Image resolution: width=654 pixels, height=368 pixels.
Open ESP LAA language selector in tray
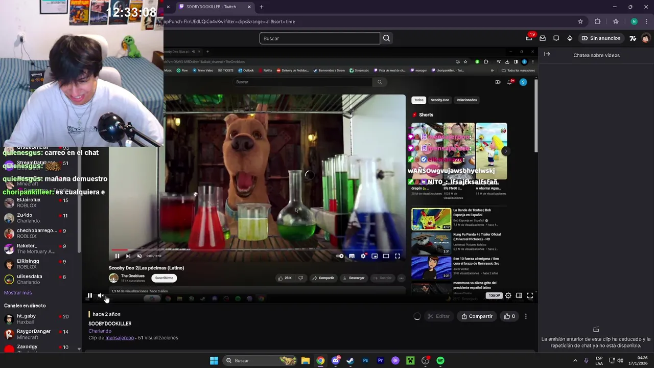pos(599,360)
